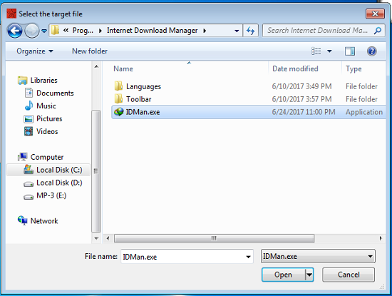Open File name dropdown arrow
392x296 pixels.
click(248, 257)
